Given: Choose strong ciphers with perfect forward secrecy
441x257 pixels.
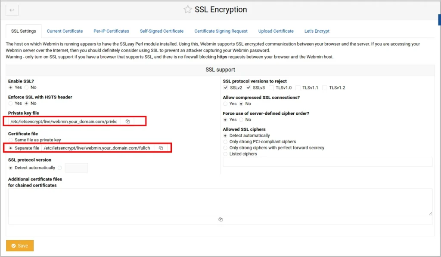Looking at the screenshot, I should tap(225, 148).
